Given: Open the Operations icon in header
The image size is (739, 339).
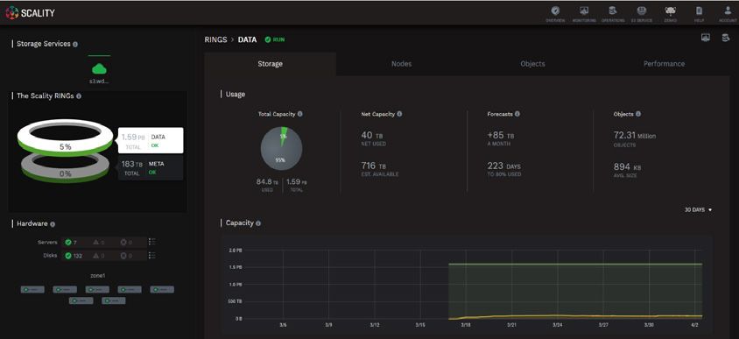Looking at the screenshot, I should point(613,14).
